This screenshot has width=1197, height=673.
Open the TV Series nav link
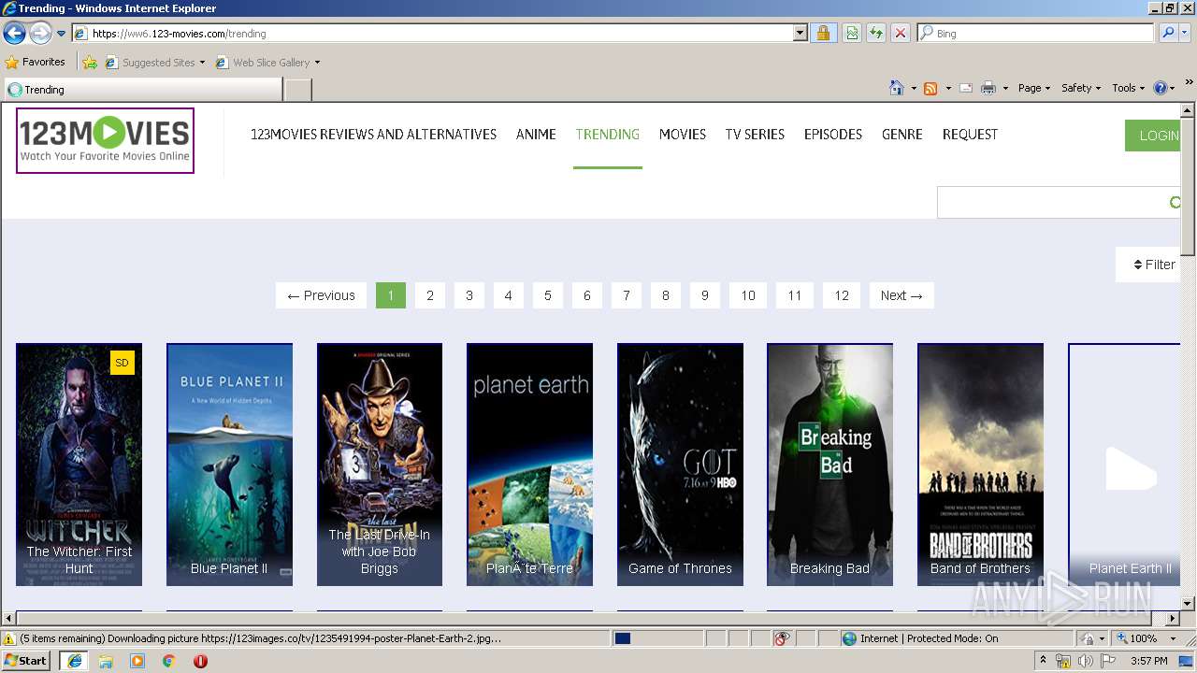click(x=755, y=135)
